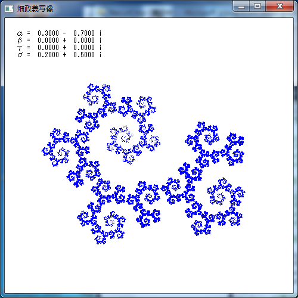Close the 畑政義写像 window
The width and height of the screenshot is (298, 298).
point(280,7)
